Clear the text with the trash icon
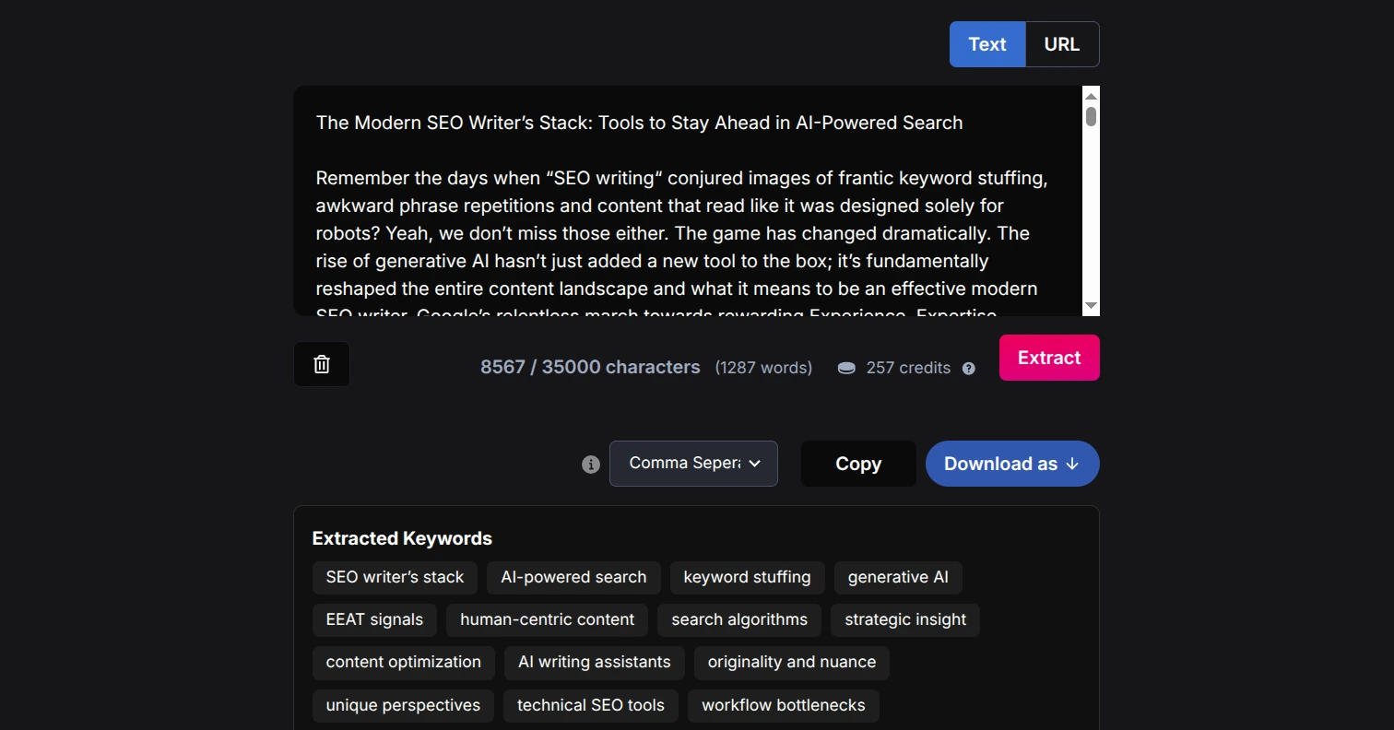This screenshot has width=1394, height=730. click(x=321, y=363)
